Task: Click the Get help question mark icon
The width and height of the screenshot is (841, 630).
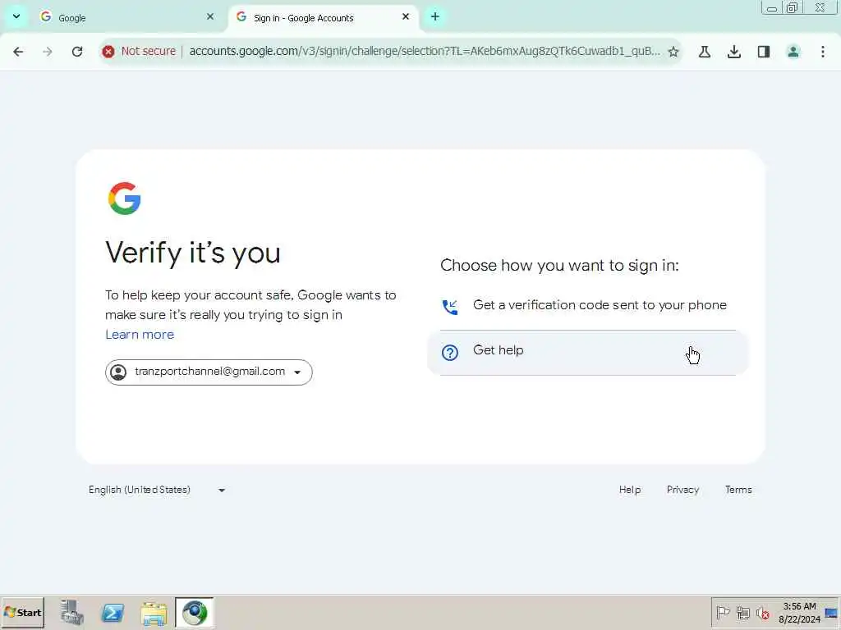Action: click(449, 353)
